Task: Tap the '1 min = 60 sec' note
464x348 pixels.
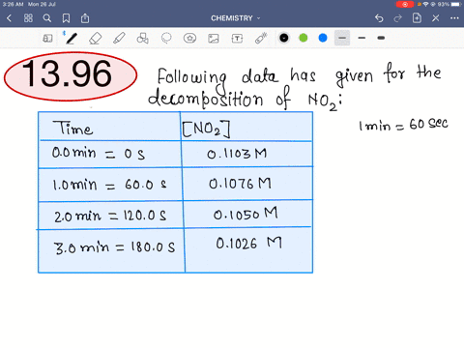Action: tap(403, 125)
